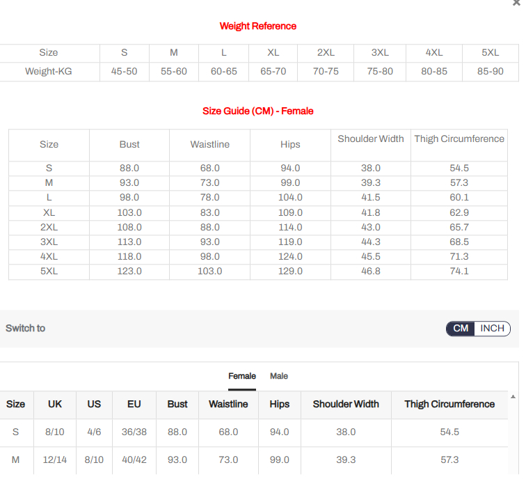Click the Weight Reference heading
The image size is (526, 479).
(x=258, y=26)
